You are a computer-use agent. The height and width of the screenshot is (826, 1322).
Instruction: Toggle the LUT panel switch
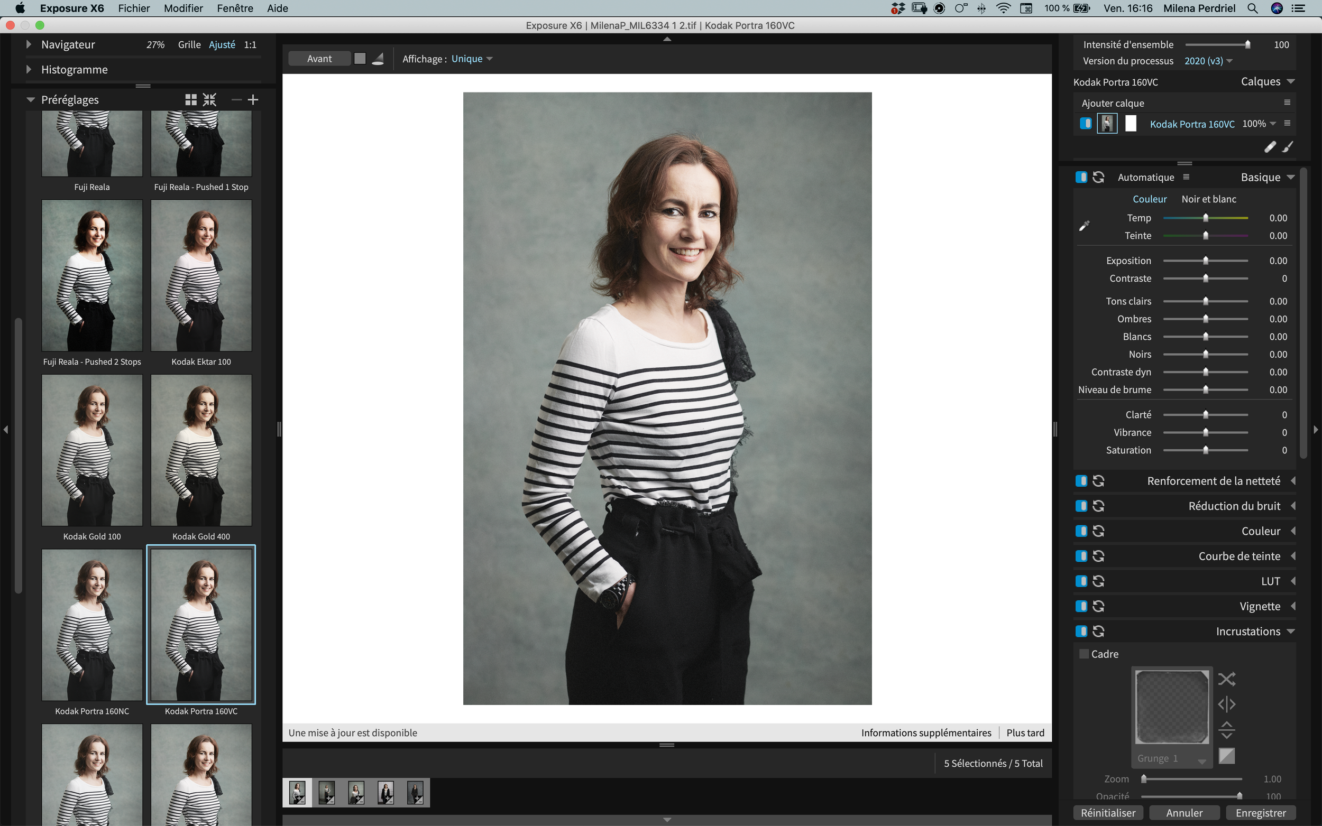[1081, 581]
